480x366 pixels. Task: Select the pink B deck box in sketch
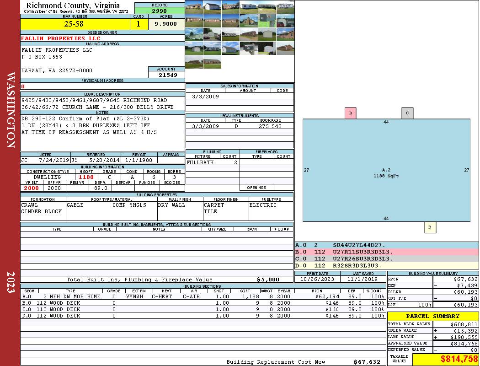point(351,113)
